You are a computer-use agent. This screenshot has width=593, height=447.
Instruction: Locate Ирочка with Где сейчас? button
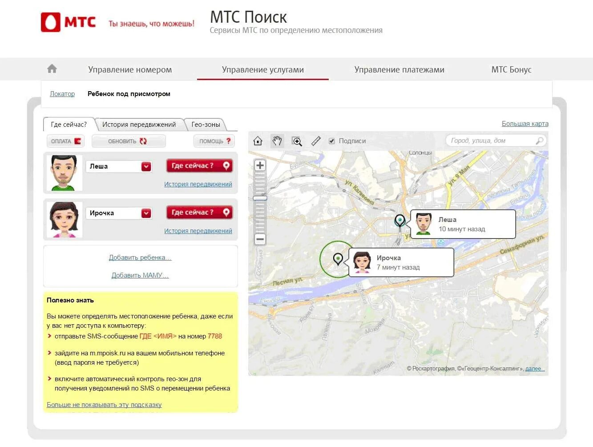click(x=200, y=212)
